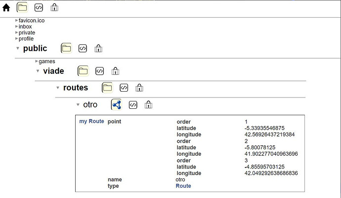Collapse the otro route item
The image size is (341, 198).
click(78, 105)
